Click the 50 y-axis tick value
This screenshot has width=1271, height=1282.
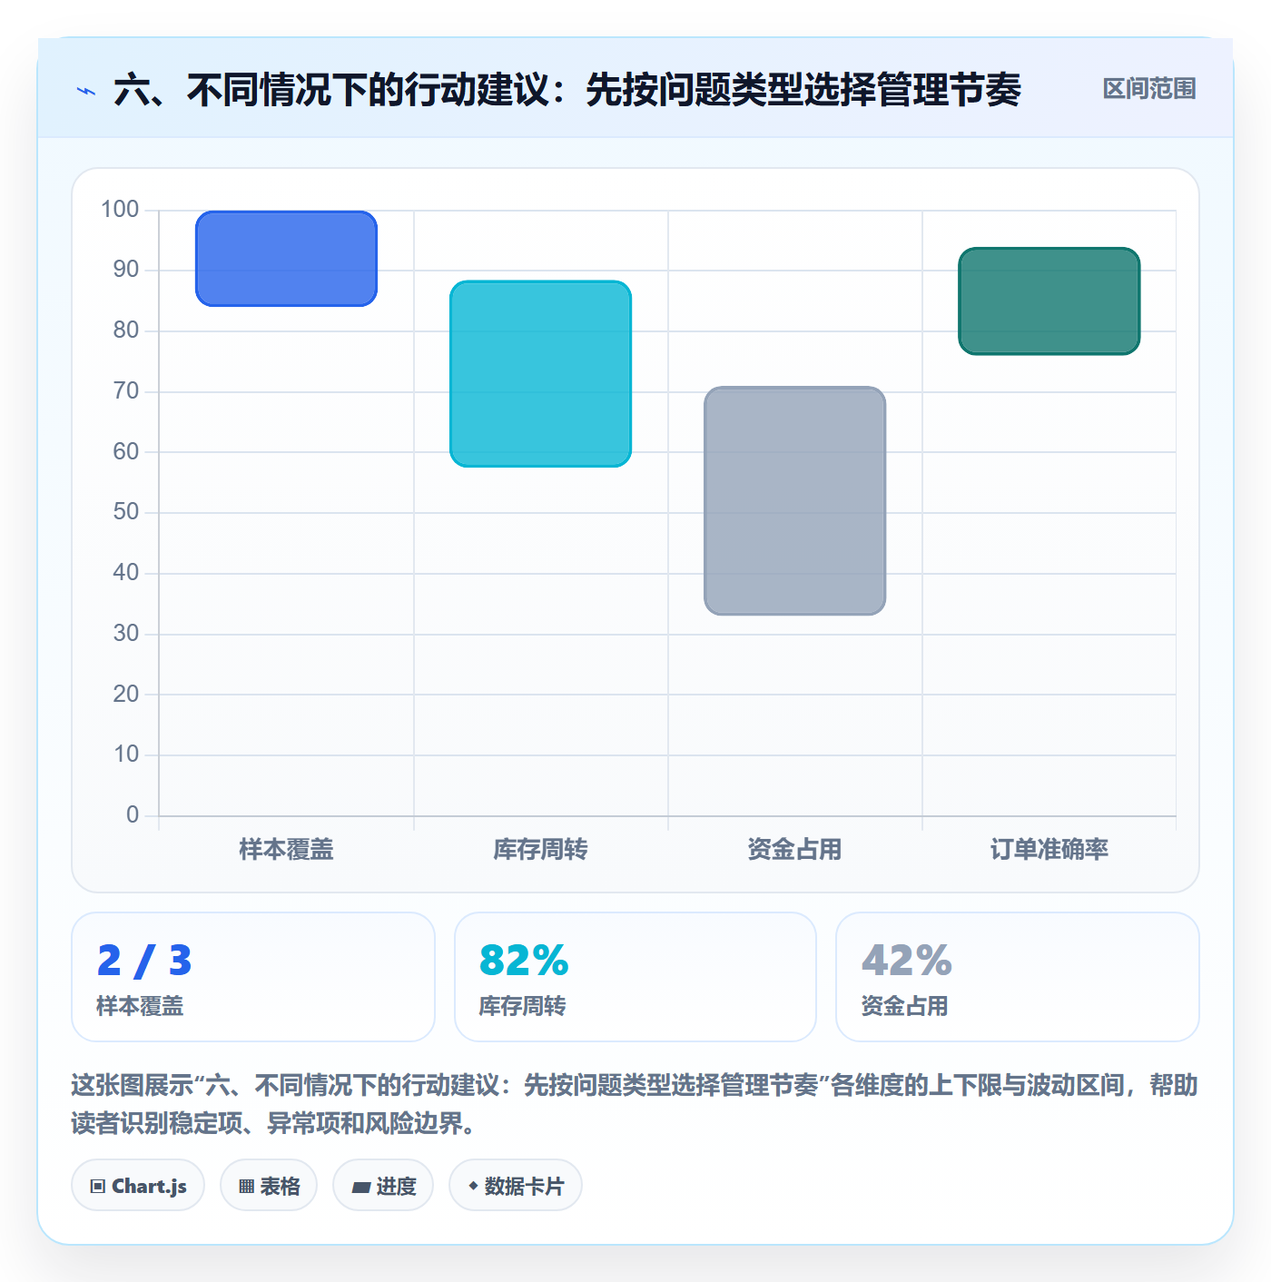pyautogui.click(x=126, y=512)
